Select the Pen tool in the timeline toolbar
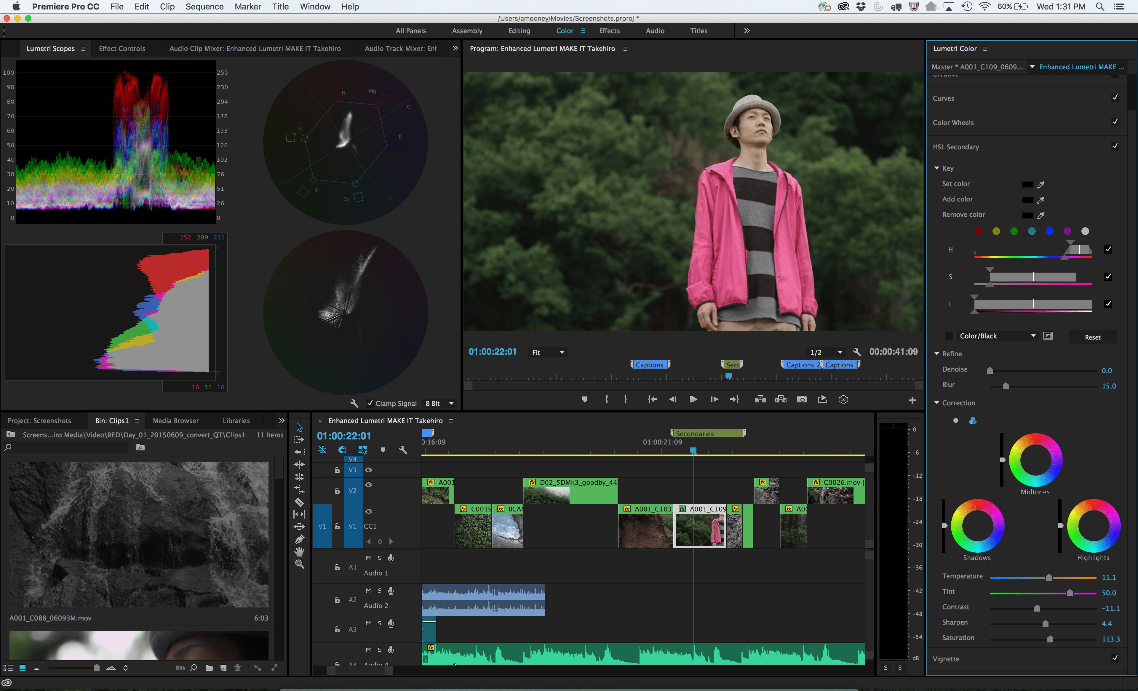This screenshot has height=691, width=1138. pyautogui.click(x=299, y=538)
